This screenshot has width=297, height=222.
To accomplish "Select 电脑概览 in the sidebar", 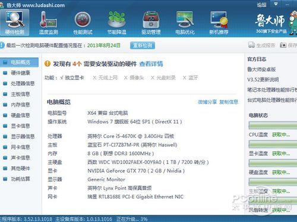I will [19, 62].
